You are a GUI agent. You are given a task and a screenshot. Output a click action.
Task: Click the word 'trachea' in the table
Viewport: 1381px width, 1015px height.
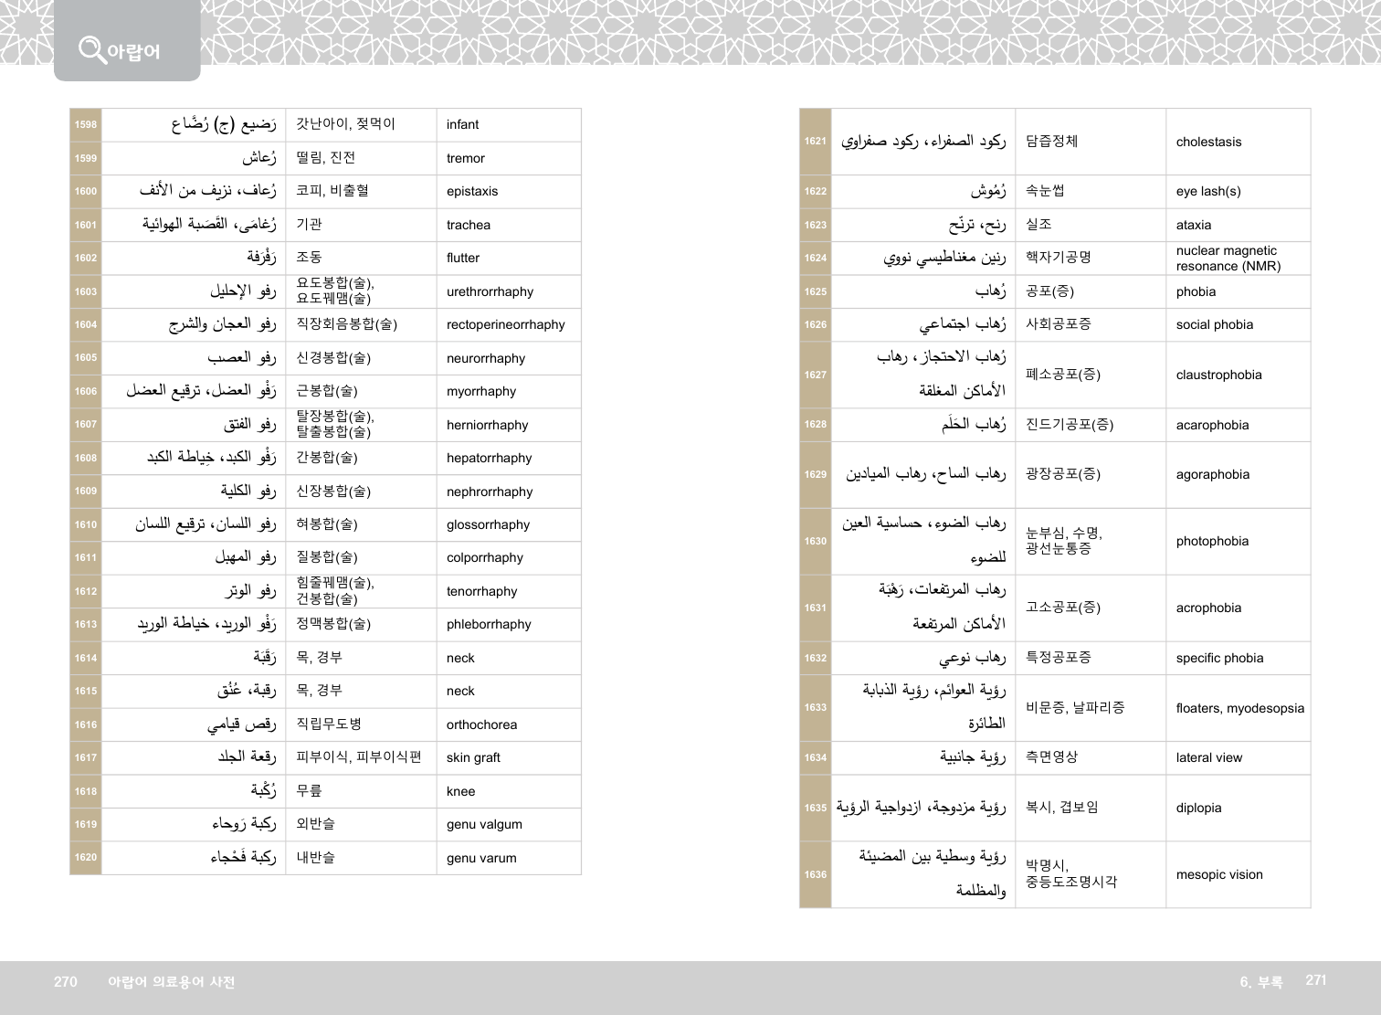click(469, 225)
